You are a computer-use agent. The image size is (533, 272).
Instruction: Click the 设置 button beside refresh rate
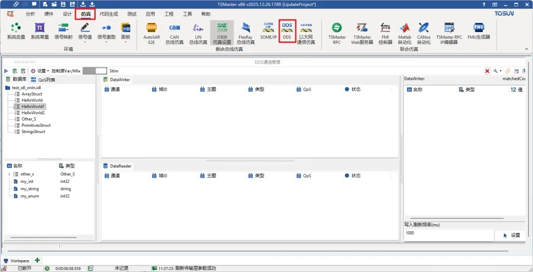point(512,235)
